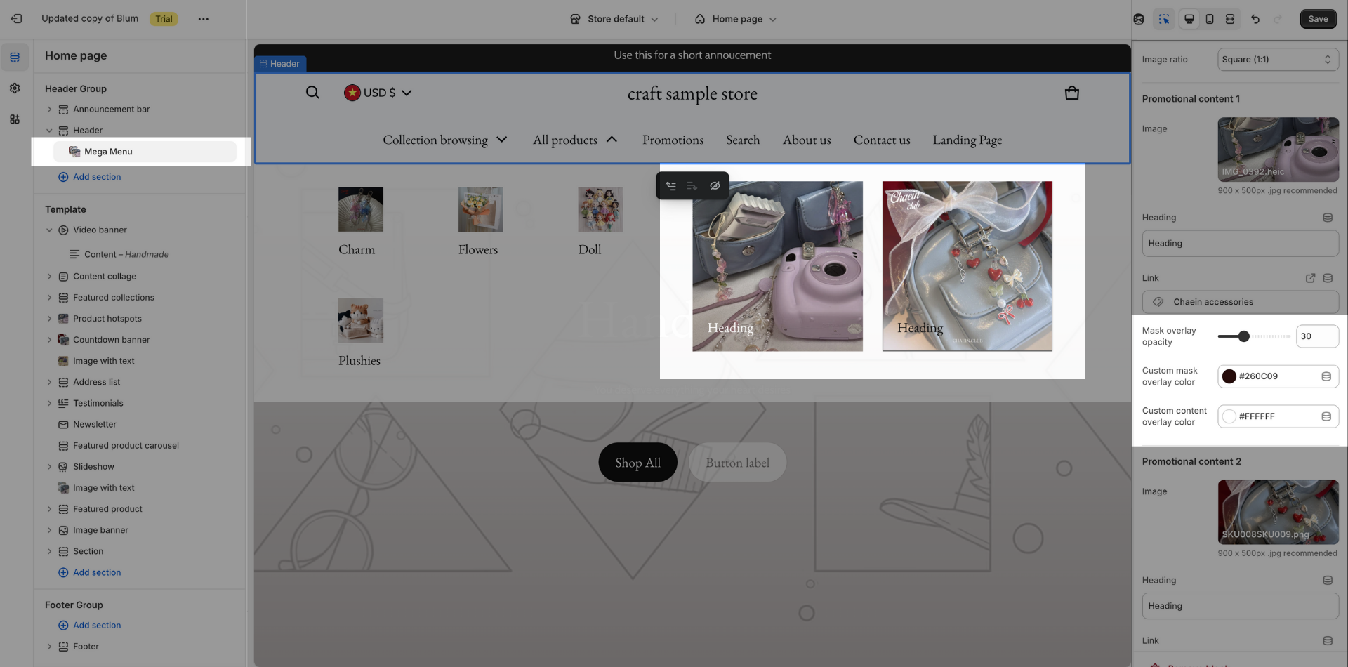The height and width of the screenshot is (667, 1348).
Task: Open the shopping cart bag icon
Action: pyautogui.click(x=1072, y=93)
